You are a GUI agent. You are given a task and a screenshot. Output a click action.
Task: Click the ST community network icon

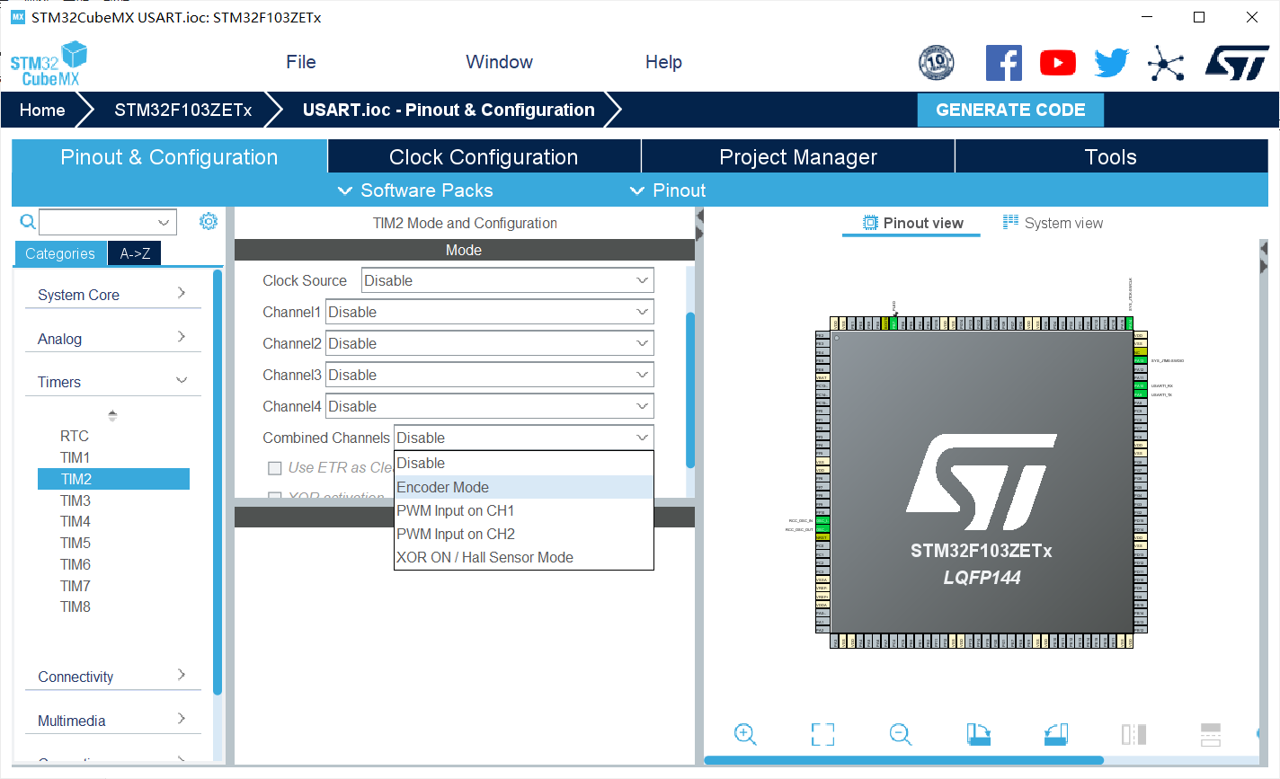pos(1166,63)
